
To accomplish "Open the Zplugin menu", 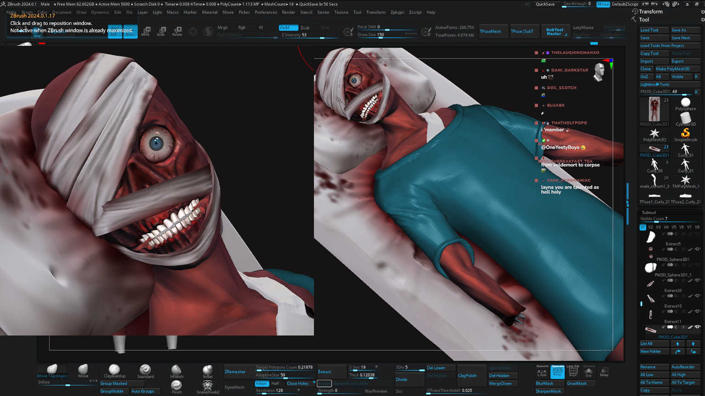I will coord(397,12).
